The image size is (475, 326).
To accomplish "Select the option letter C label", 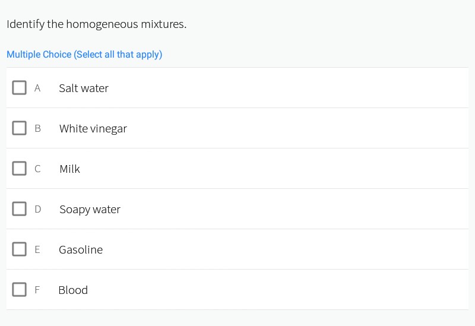I will [x=38, y=169].
